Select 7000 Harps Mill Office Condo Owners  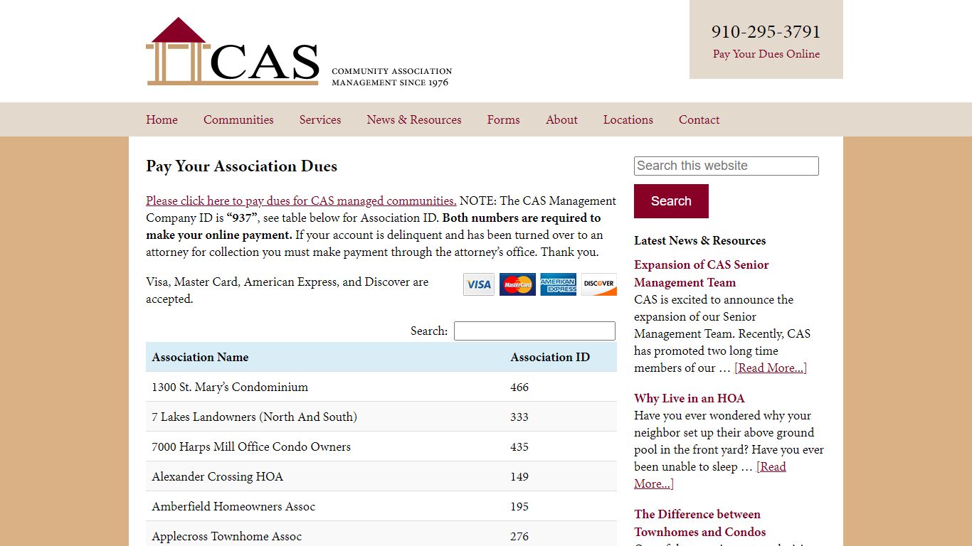pos(381,446)
